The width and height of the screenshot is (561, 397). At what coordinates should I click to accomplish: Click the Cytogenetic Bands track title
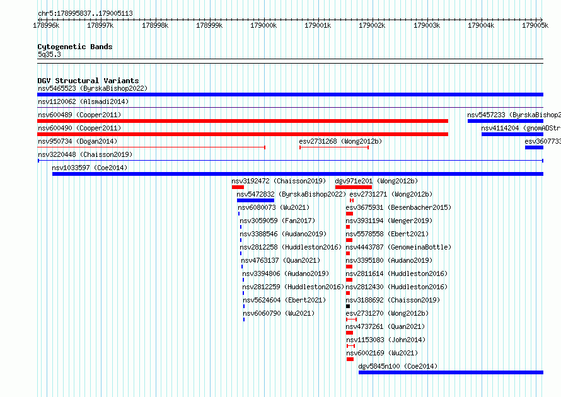coord(75,47)
